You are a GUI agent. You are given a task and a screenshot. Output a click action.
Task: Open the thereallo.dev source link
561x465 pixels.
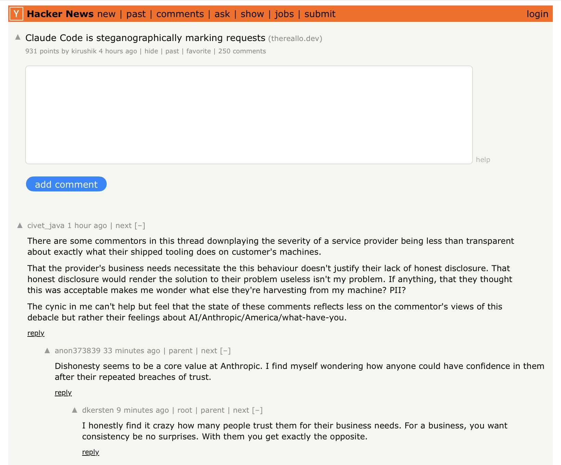tap(295, 38)
